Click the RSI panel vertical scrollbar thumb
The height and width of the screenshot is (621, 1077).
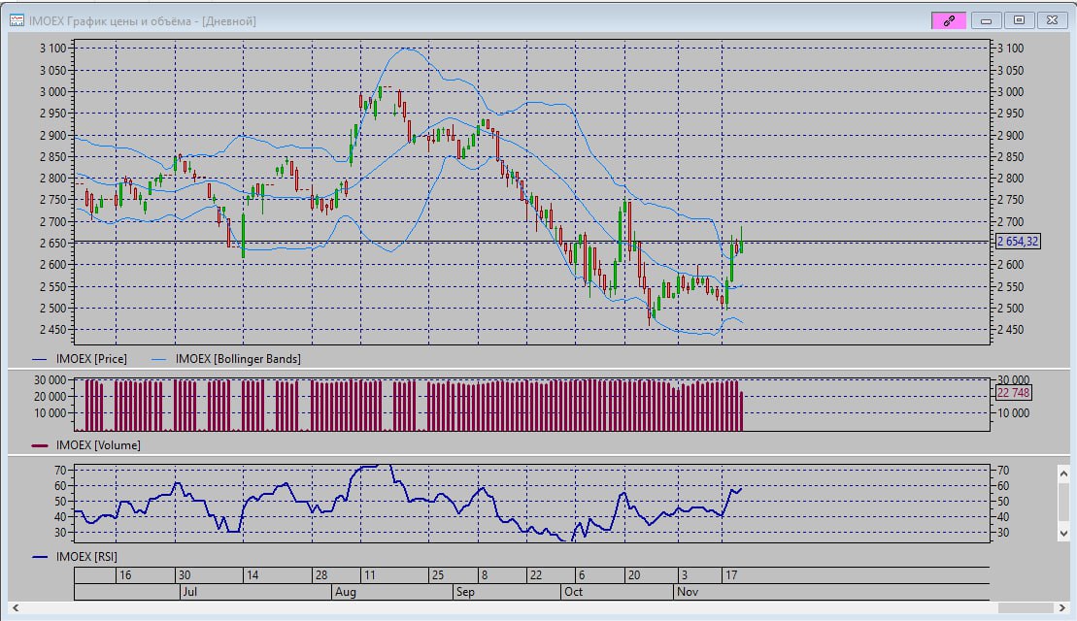(1062, 502)
